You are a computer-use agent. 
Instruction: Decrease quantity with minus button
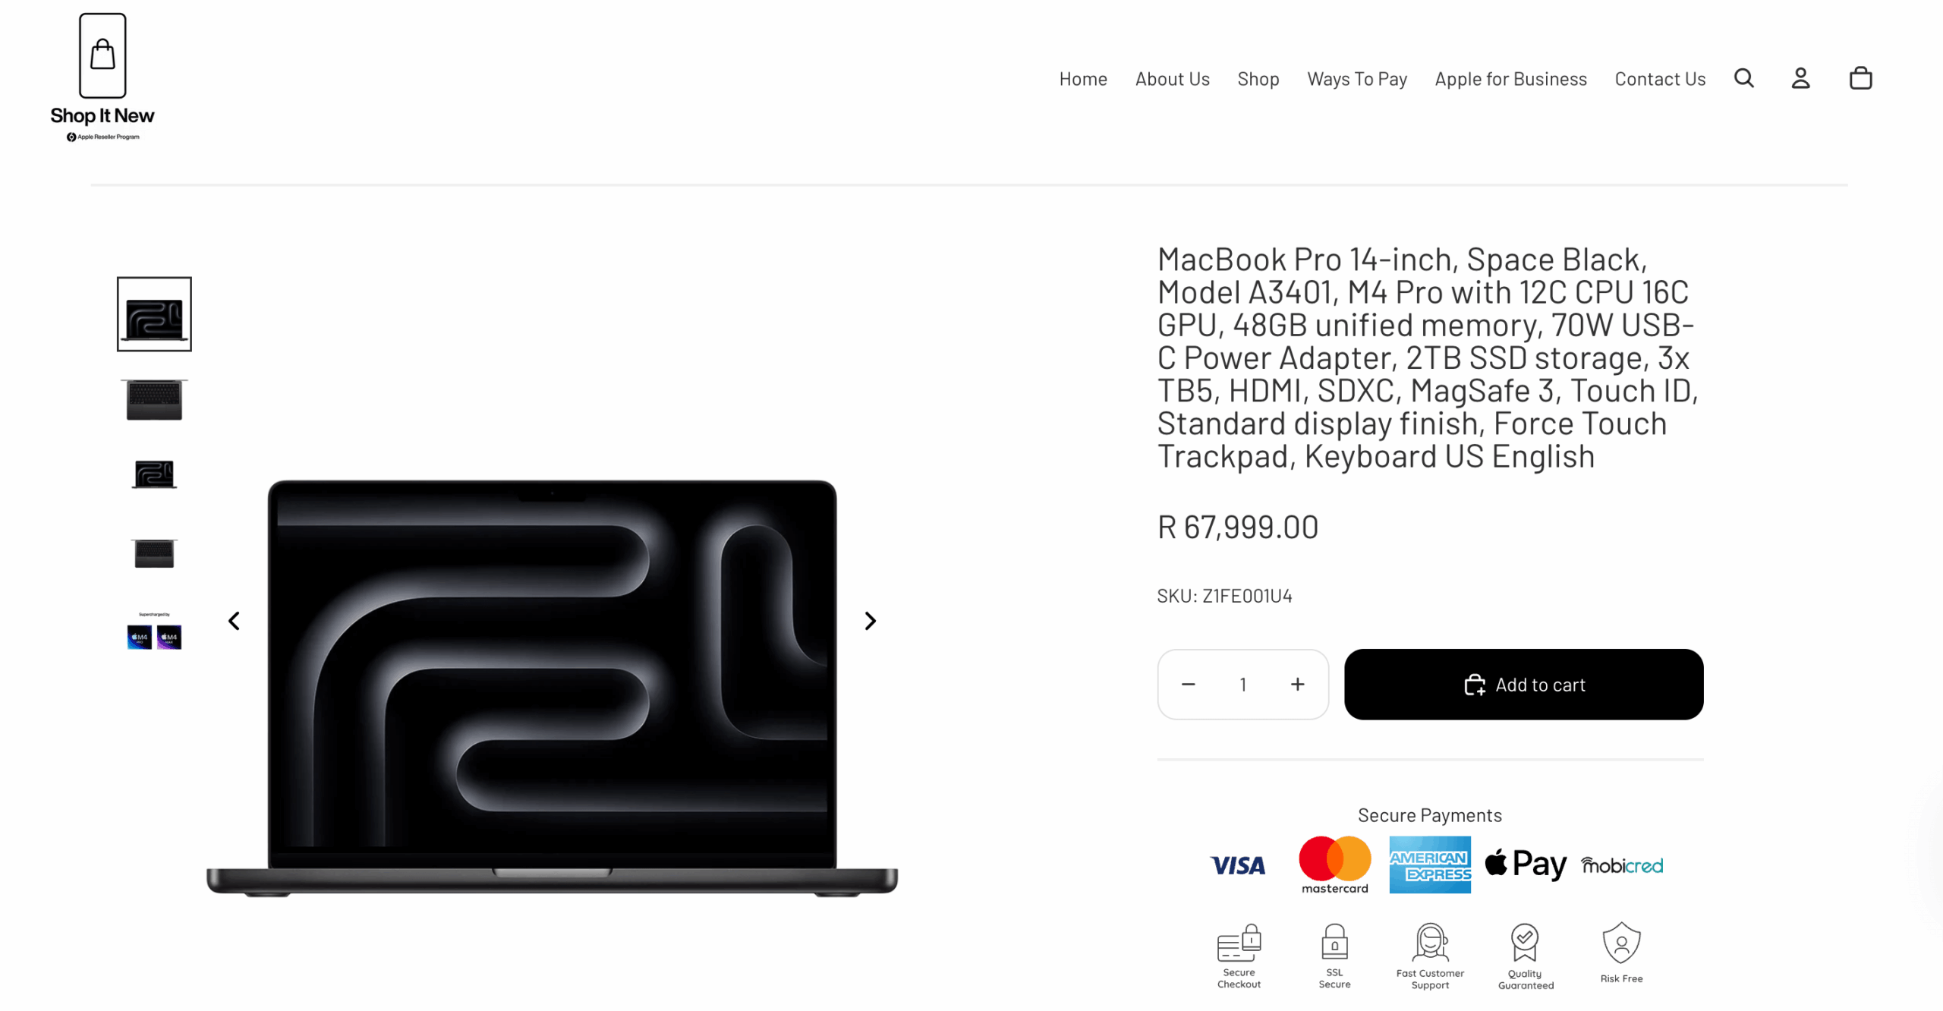tap(1188, 685)
